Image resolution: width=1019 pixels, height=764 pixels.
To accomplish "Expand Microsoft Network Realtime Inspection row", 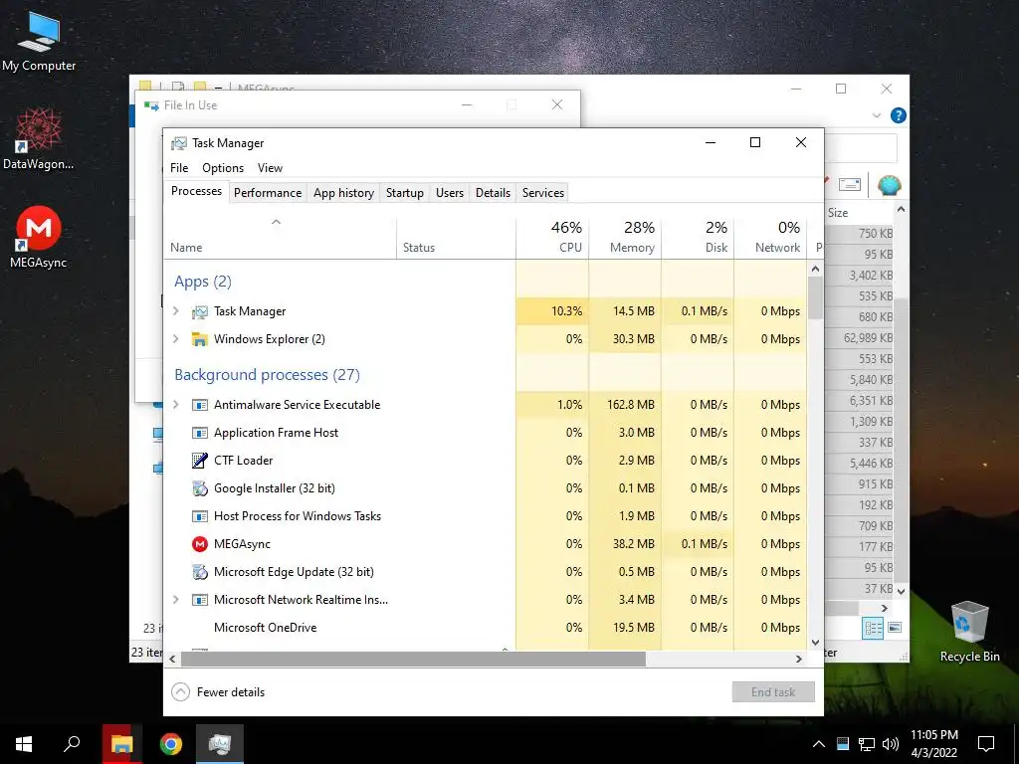I will pyautogui.click(x=175, y=600).
